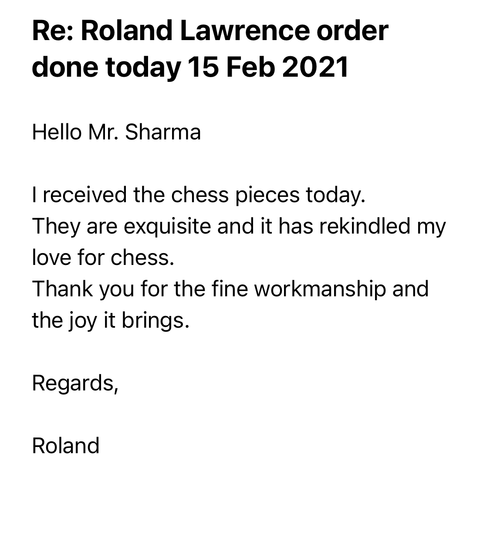The width and height of the screenshot is (490, 546).
Task: Click the signature name 'Roland'
Action: 66,446
